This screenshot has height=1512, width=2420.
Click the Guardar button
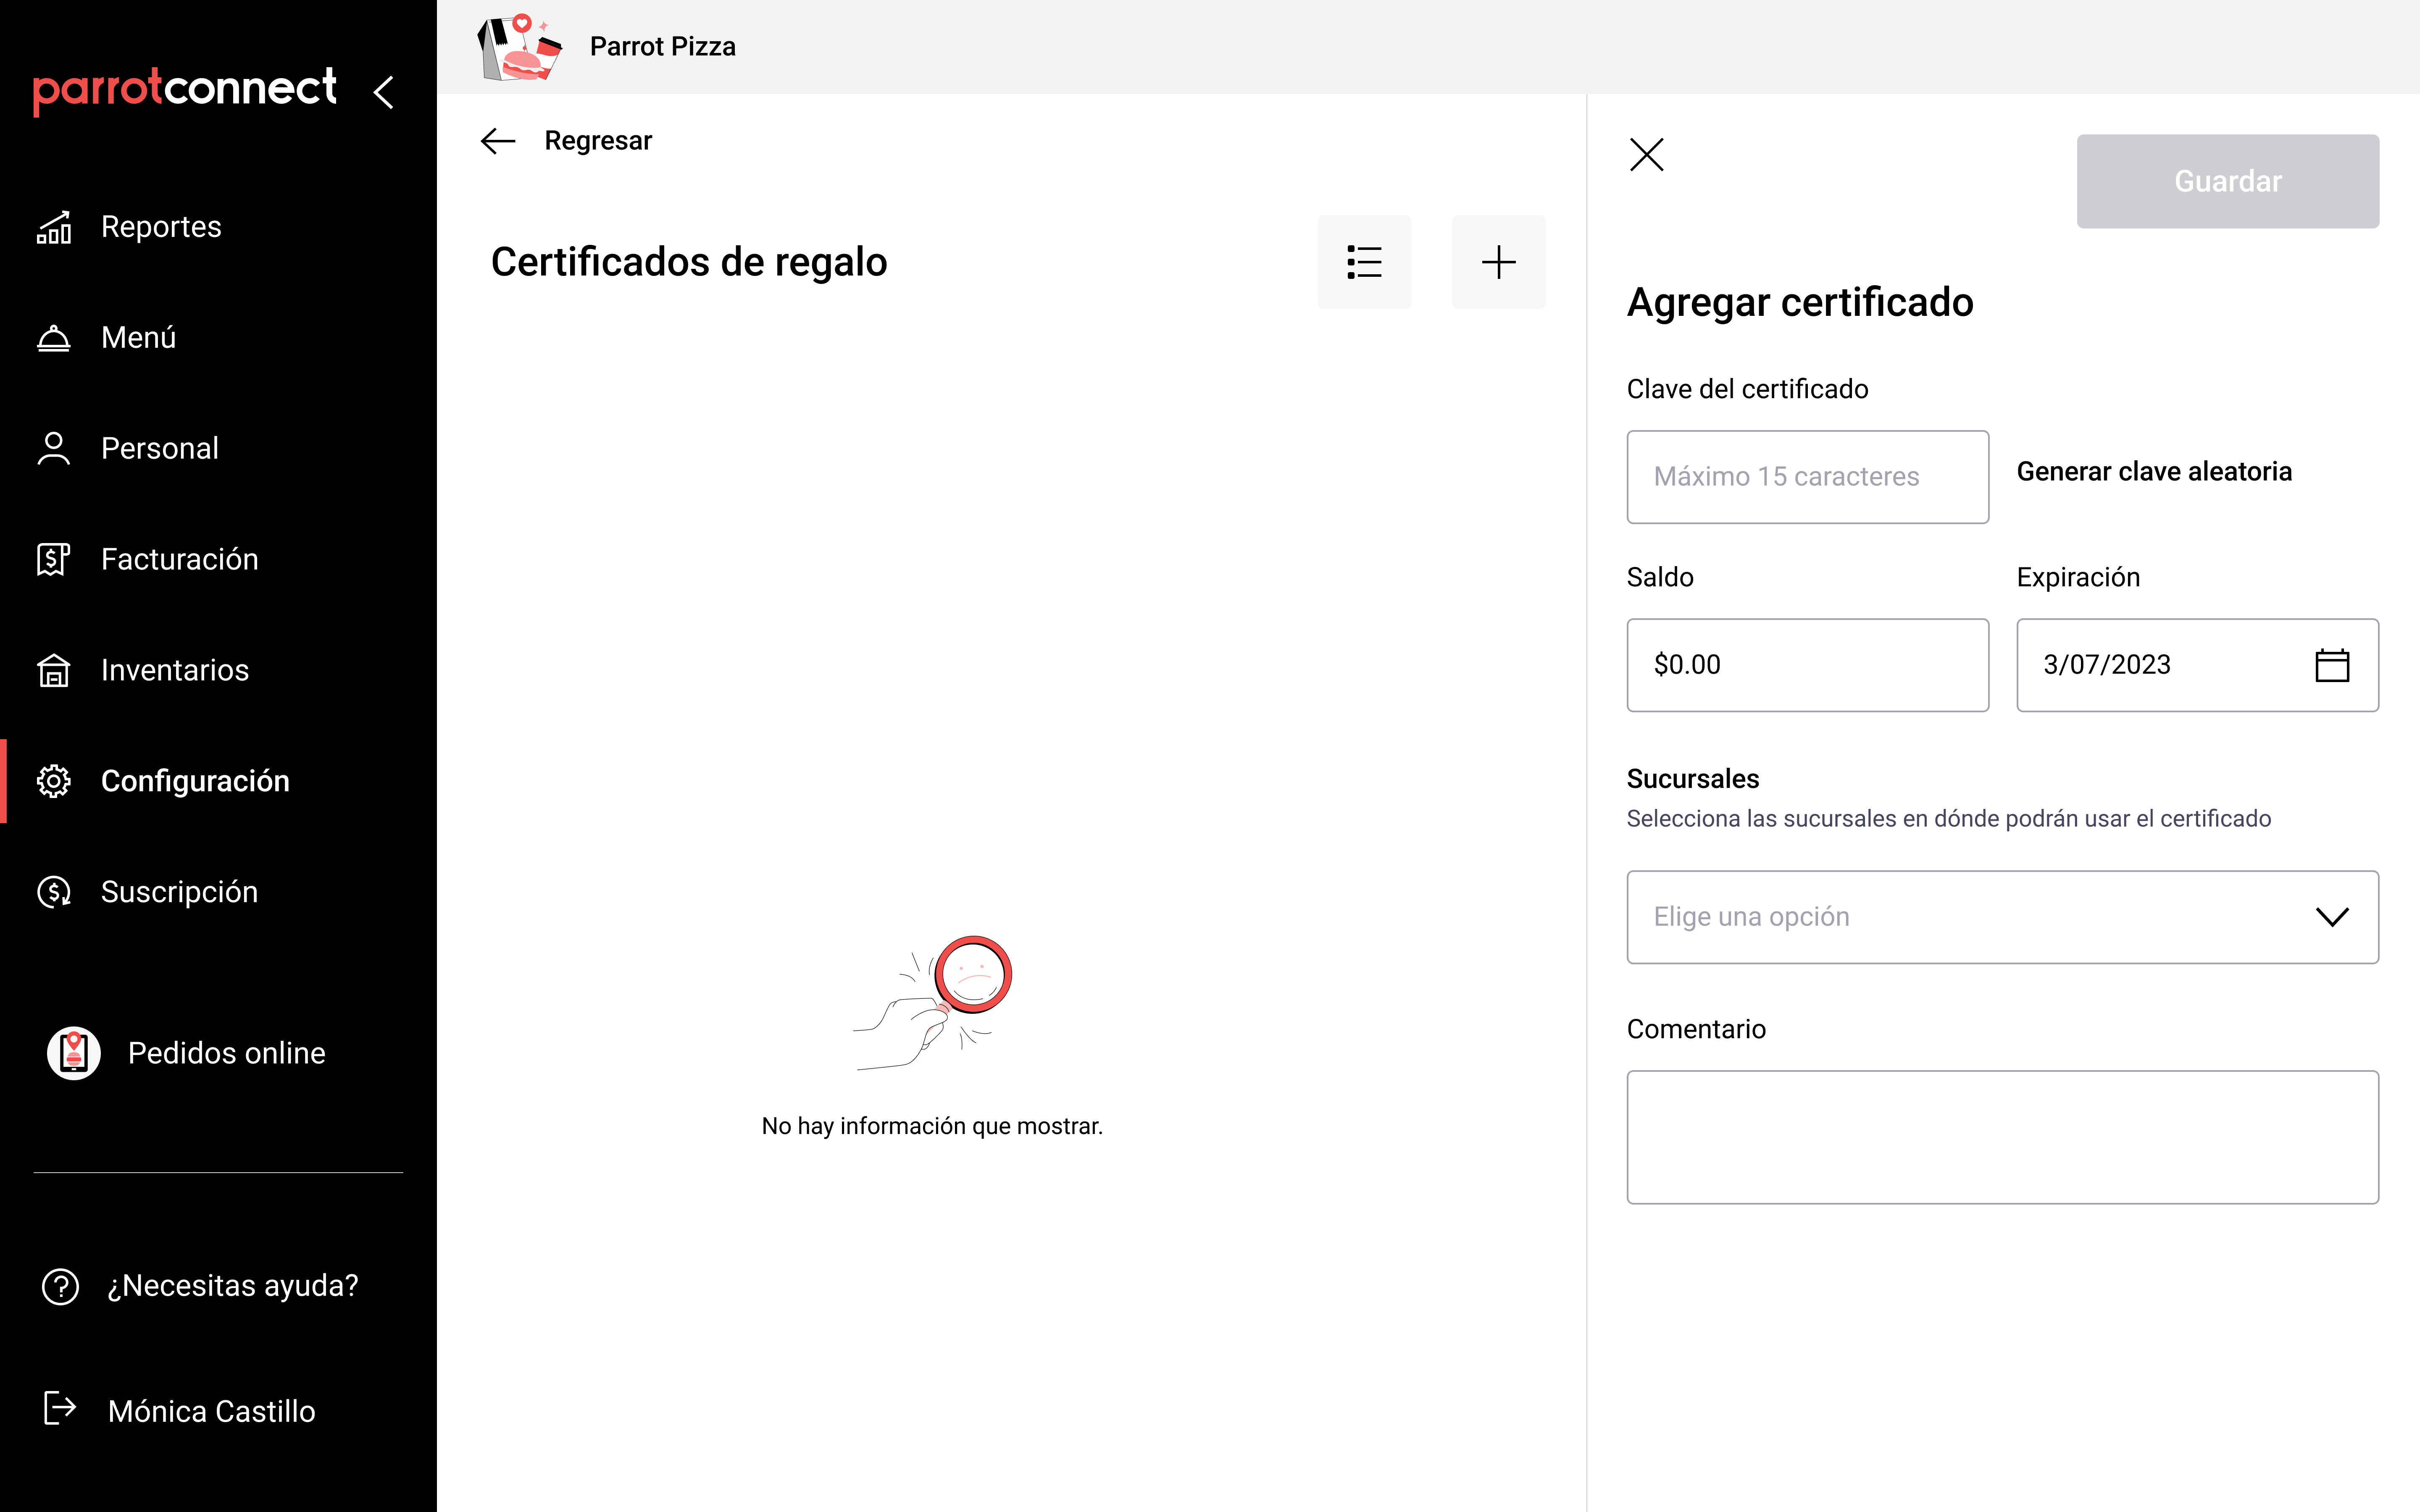[x=2227, y=181]
